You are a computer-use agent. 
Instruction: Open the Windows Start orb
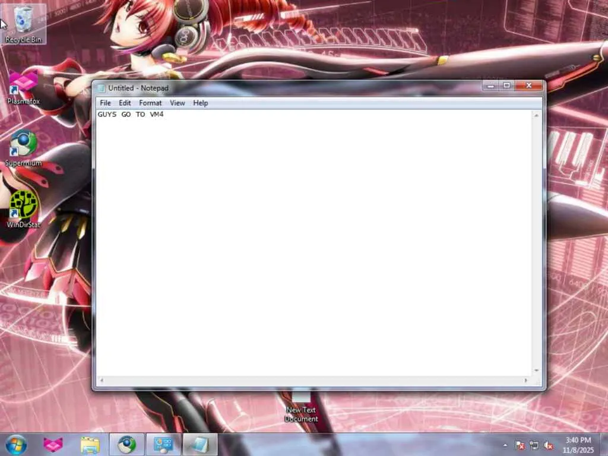(16, 445)
